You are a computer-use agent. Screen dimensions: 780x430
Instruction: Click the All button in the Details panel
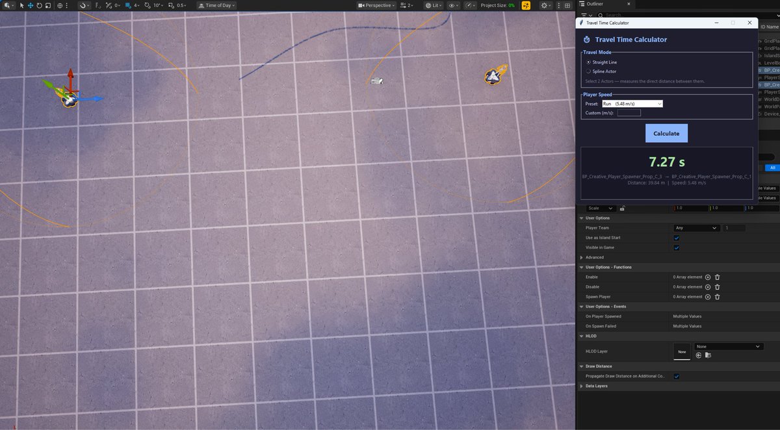(x=772, y=167)
